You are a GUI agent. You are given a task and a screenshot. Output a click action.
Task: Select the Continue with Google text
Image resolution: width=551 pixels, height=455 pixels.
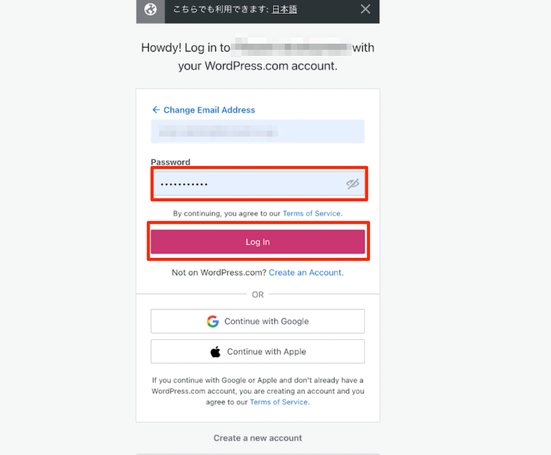click(x=266, y=321)
